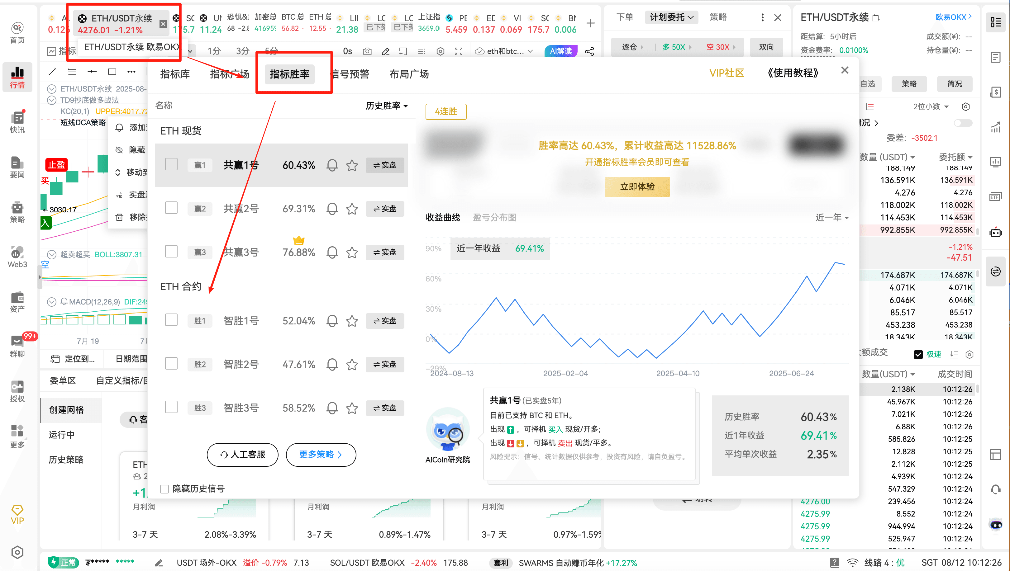This screenshot has height=571, width=1010.
Task: Add a new ticker tab with plus icon
Action: coord(590,23)
